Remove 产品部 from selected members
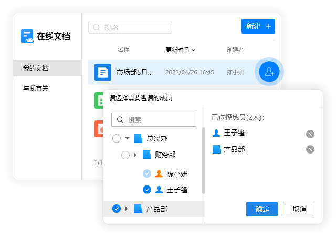 click(x=310, y=150)
